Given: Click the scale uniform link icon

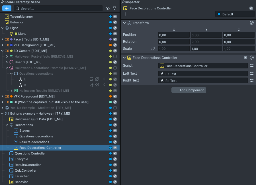Looking at the screenshot, I should (153, 49).
